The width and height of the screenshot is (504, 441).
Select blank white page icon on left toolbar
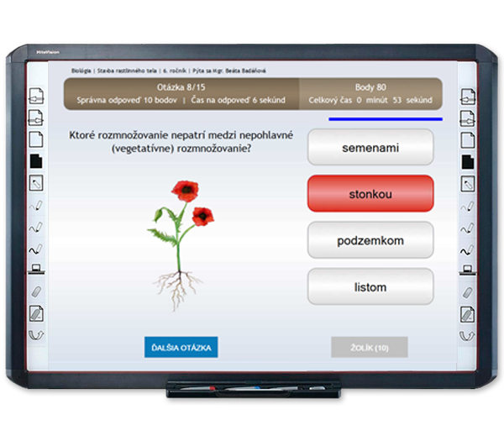[35, 139]
